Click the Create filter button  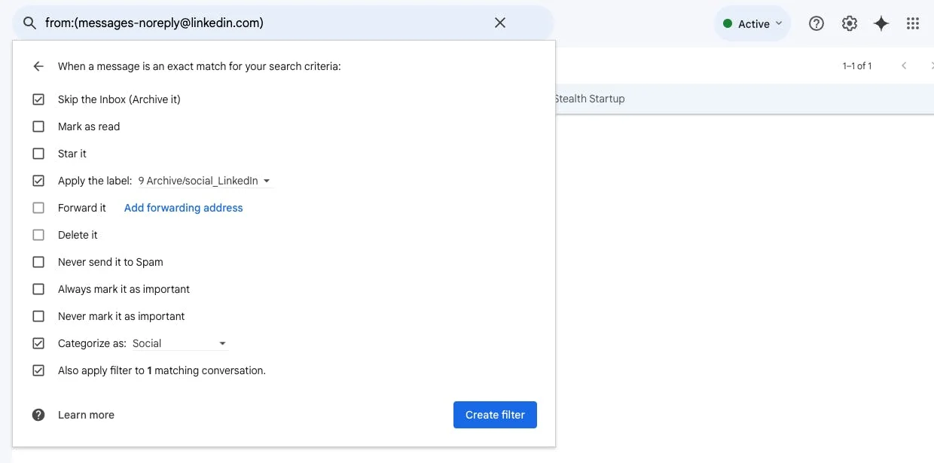[x=495, y=415]
